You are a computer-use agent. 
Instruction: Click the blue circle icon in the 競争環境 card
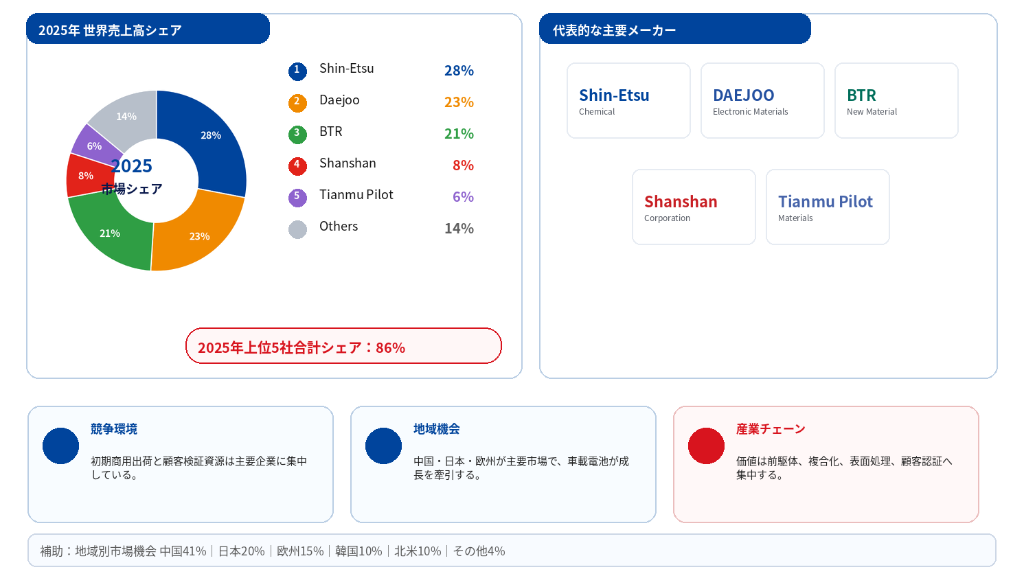click(x=60, y=446)
